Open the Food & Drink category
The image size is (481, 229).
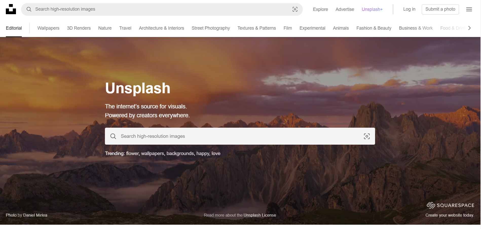(x=453, y=28)
